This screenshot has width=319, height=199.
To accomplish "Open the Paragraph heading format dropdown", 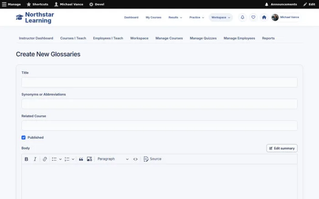I will (x=113, y=159).
